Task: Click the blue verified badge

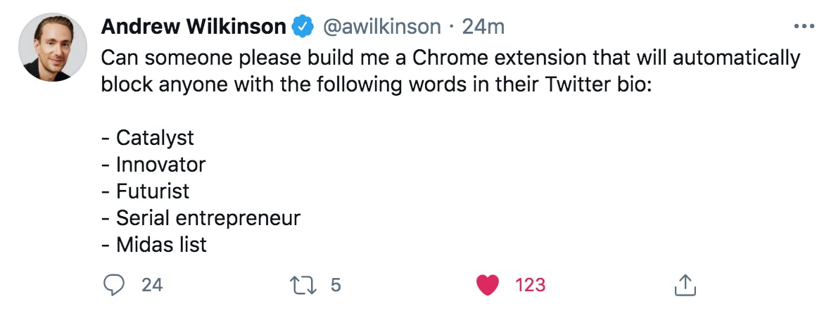Action: coord(303,26)
